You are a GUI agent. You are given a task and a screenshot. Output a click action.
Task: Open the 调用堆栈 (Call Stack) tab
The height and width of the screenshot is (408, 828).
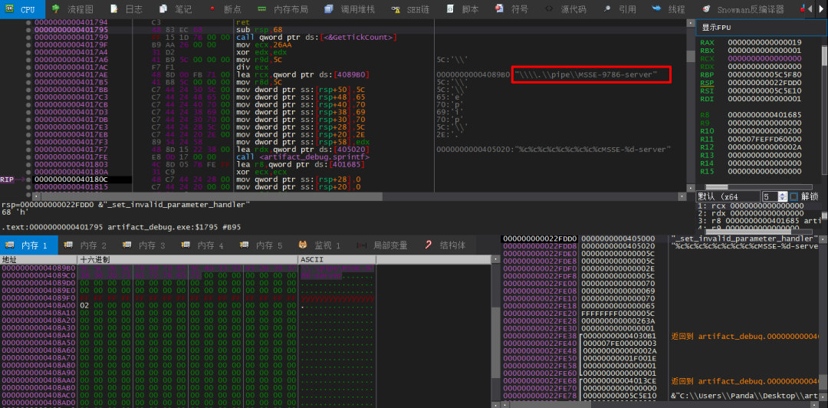click(x=356, y=9)
